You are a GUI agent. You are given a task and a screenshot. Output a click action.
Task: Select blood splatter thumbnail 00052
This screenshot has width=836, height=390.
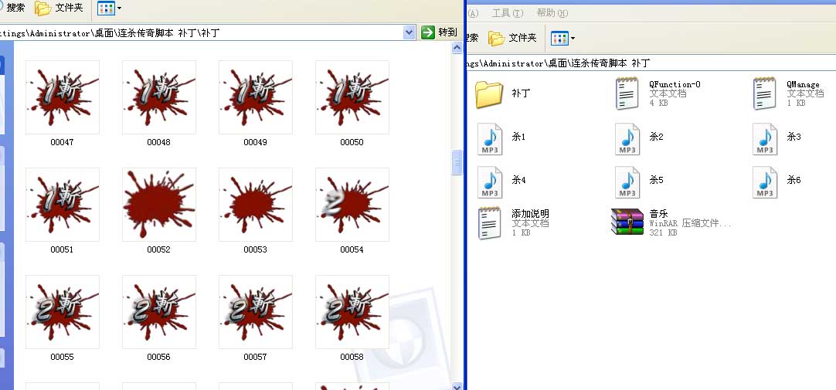159,205
